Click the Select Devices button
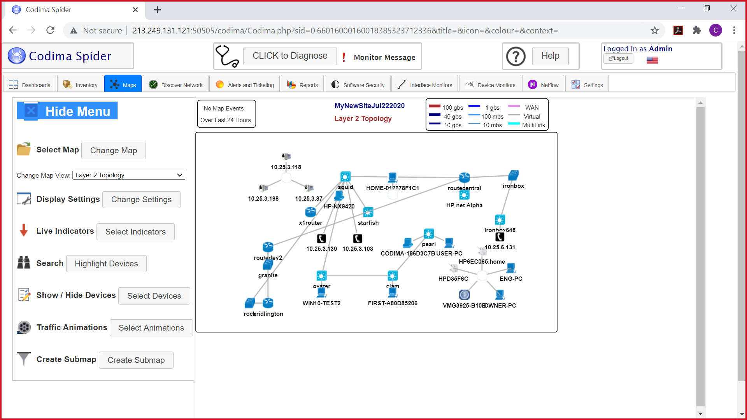This screenshot has height=420, width=747. click(154, 296)
